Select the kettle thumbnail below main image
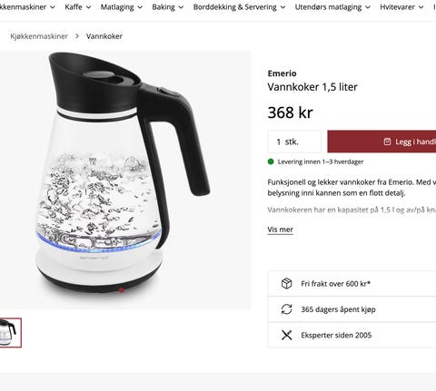Screen dimensions: 436x391 coord(10,333)
